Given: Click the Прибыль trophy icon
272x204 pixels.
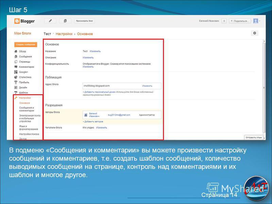Looking at the screenshot, I should pyautogui.click(x=16, y=82).
